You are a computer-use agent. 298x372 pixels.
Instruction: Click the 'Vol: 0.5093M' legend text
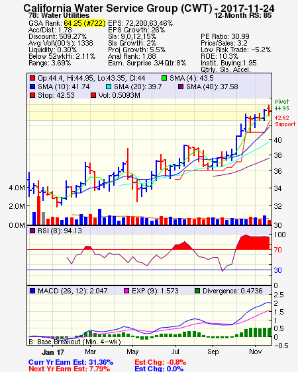[x=119, y=95]
